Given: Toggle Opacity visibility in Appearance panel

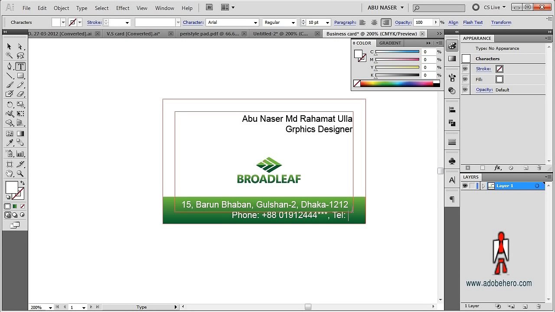Looking at the screenshot, I should coord(465,90).
